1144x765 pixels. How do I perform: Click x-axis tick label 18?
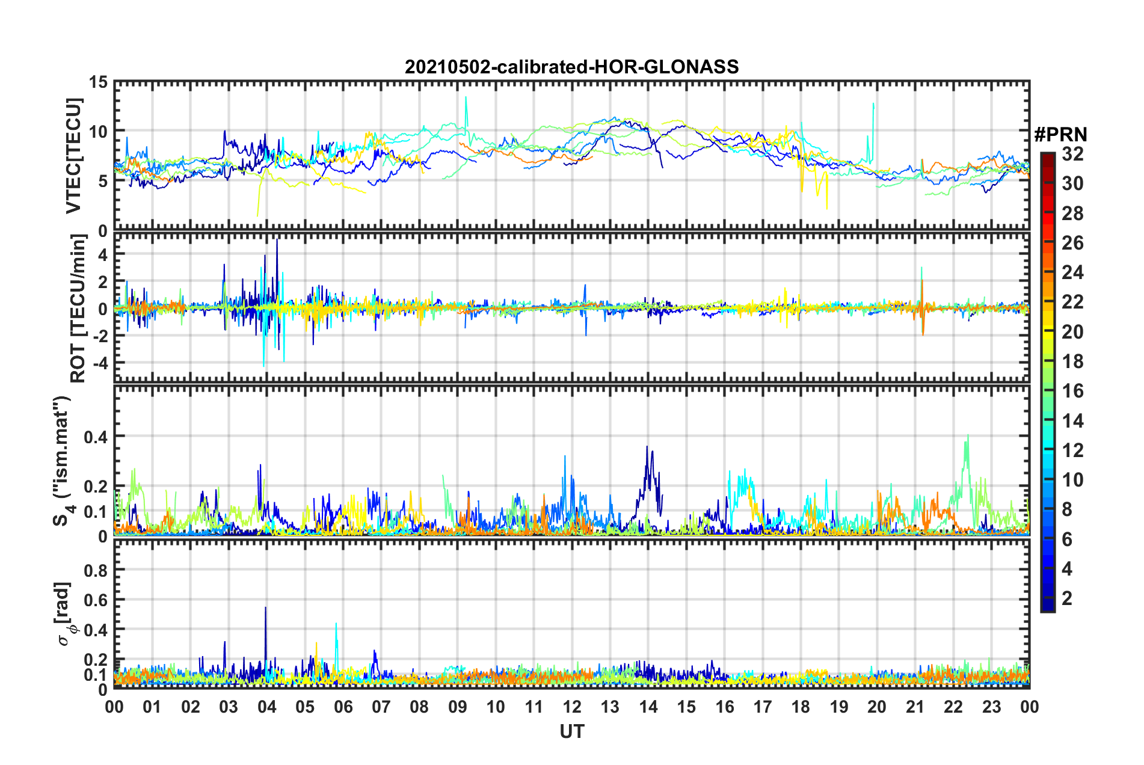801,707
